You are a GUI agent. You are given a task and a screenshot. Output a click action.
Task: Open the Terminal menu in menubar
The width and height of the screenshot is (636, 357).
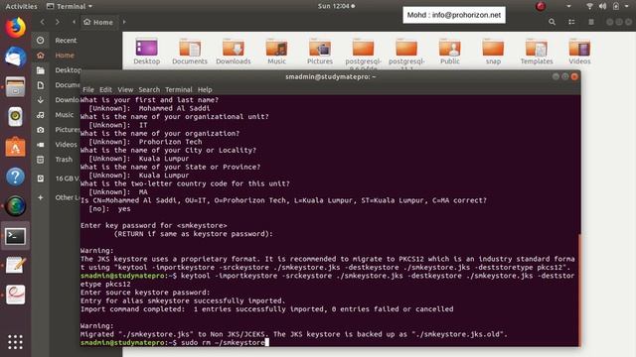pyautogui.click(x=179, y=89)
